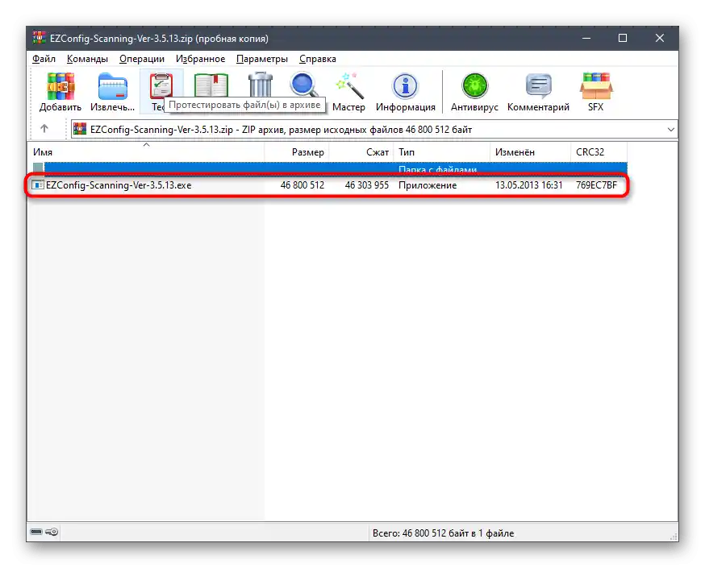
Task: Open the Команды menu
Action: [x=87, y=59]
